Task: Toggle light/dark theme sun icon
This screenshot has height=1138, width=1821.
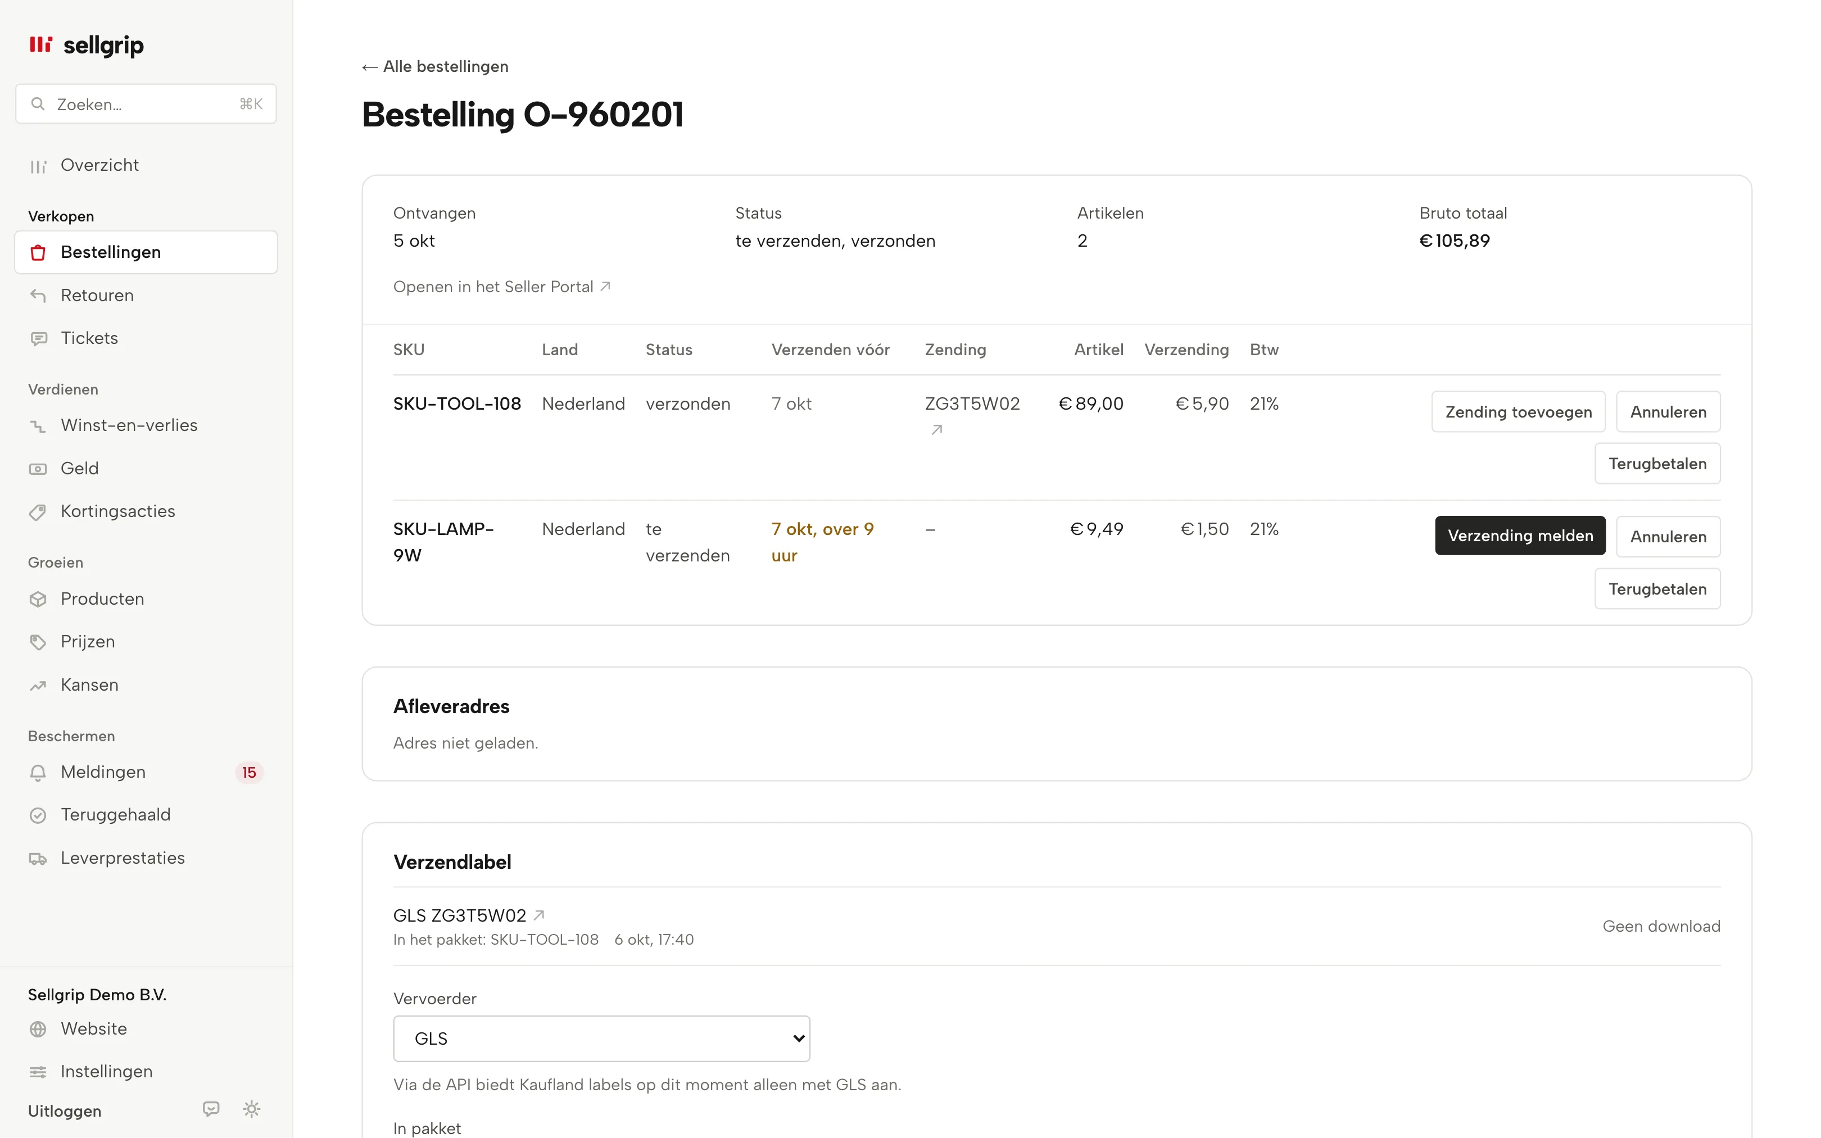Action: tap(251, 1109)
